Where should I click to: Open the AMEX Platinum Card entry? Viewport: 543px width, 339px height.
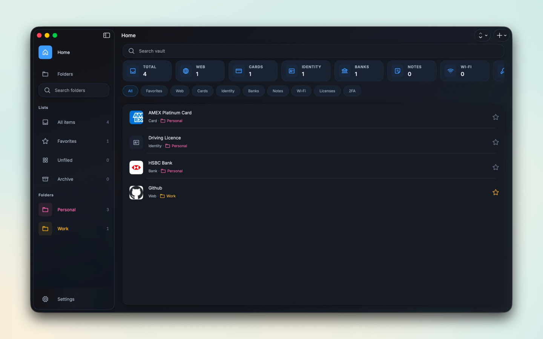point(313,117)
